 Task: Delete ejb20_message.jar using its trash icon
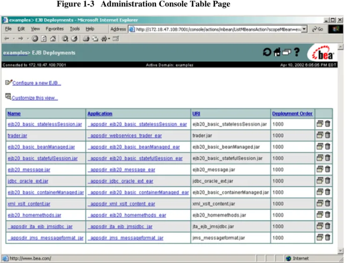328,169
